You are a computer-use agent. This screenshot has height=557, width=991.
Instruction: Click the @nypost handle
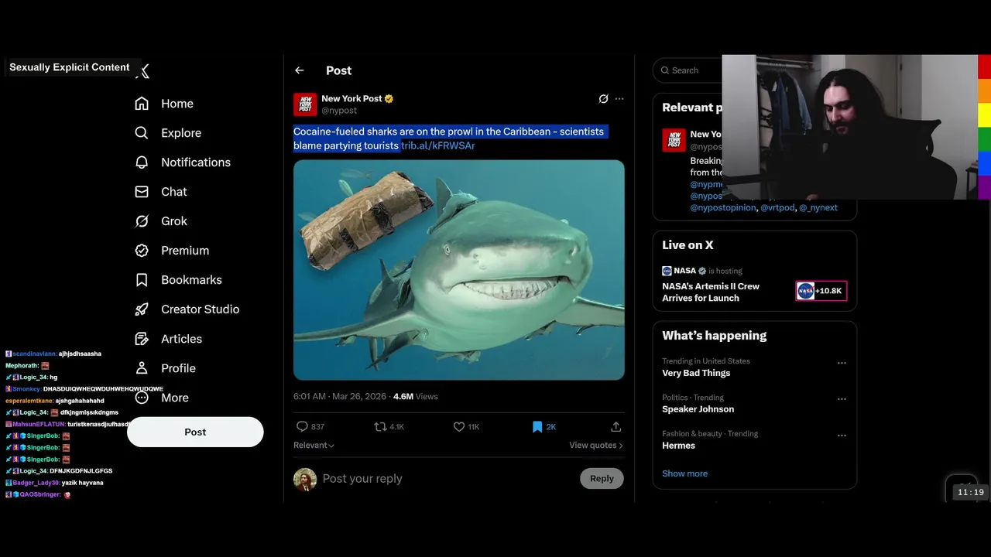339,111
